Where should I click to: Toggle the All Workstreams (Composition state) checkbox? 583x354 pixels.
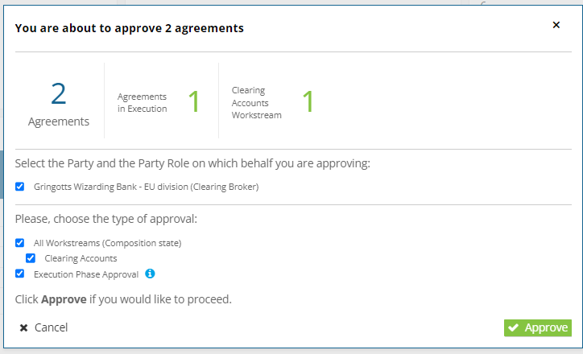click(19, 243)
